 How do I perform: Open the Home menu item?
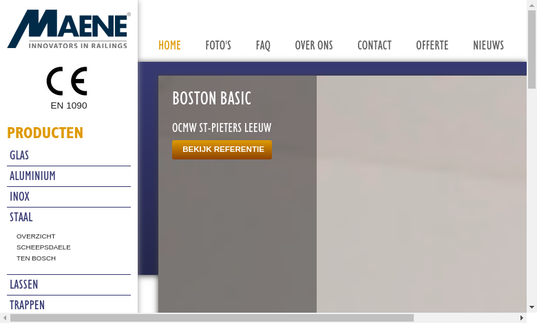[169, 45]
